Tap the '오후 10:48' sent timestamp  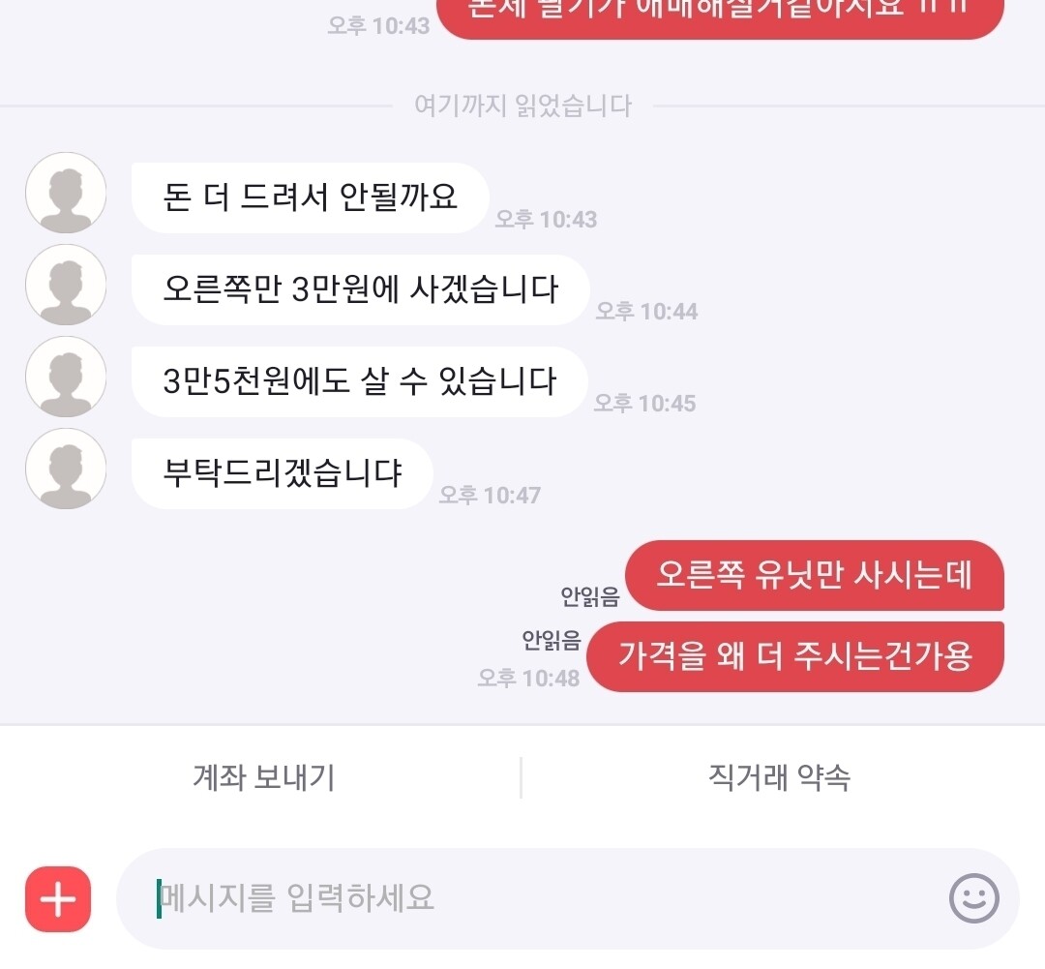pyautogui.click(x=528, y=679)
